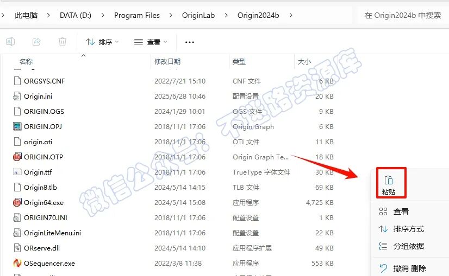Select the ORIGIN.OTP file icon

[x=17, y=157]
